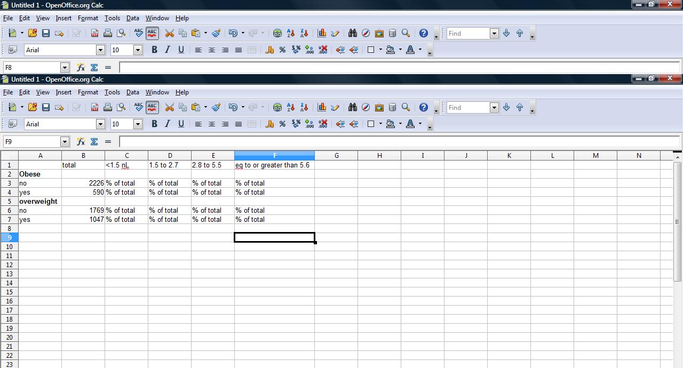Image resolution: width=683 pixels, height=368 pixels.
Task: Toggle Italic formatting in the F9 window
Action: pyautogui.click(x=168, y=124)
